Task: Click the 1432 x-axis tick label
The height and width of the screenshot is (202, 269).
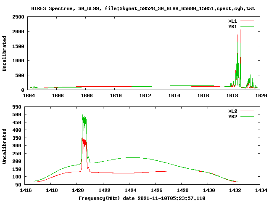Action: pyautogui.click(x=235, y=190)
